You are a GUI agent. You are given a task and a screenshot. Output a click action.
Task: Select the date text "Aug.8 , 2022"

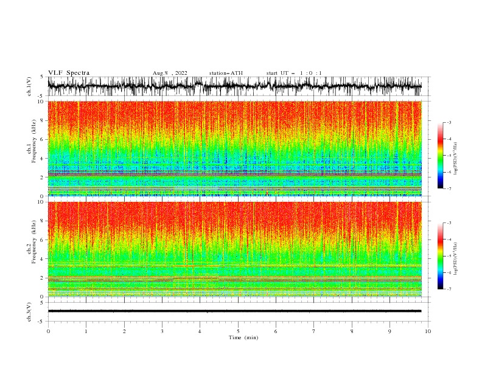pos(170,73)
